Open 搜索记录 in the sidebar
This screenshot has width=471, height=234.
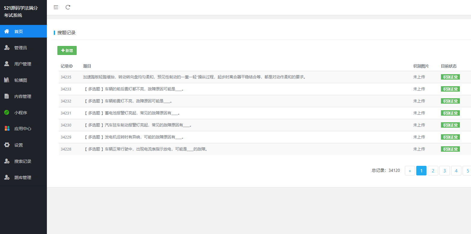[x=23, y=161]
